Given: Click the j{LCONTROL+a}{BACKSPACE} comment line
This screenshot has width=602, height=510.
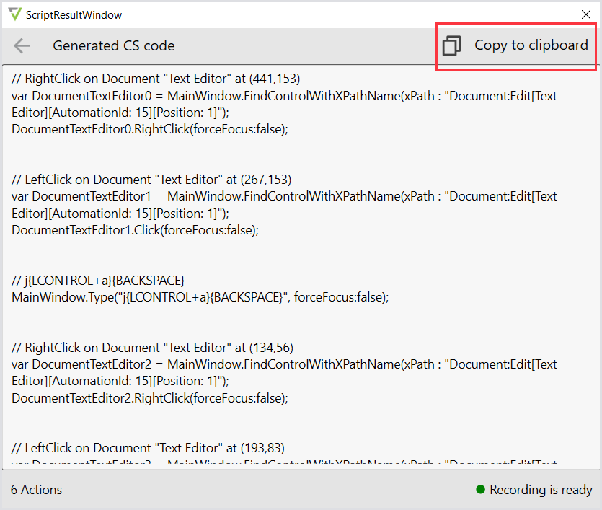Looking at the screenshot, I should coord(98,280).
